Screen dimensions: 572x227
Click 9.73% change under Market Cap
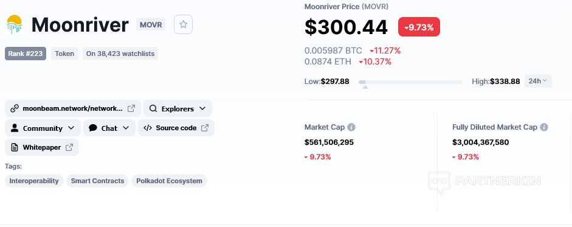coord(318,157)
